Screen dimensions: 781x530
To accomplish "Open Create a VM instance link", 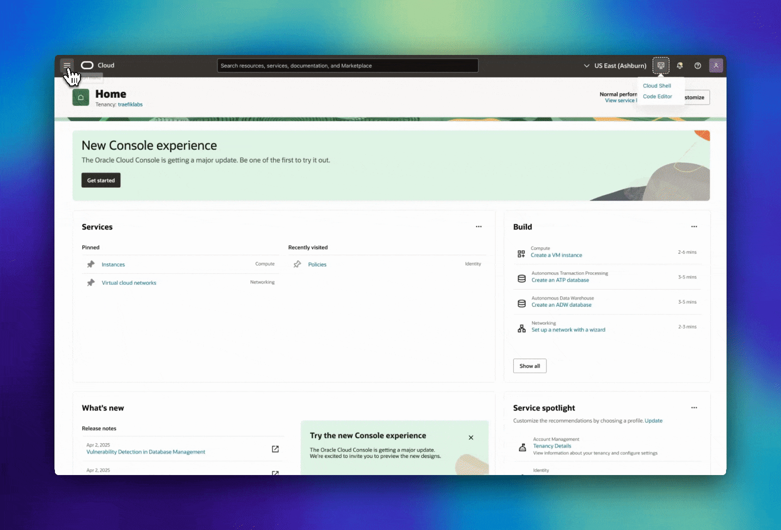I will tap(556, 255).
